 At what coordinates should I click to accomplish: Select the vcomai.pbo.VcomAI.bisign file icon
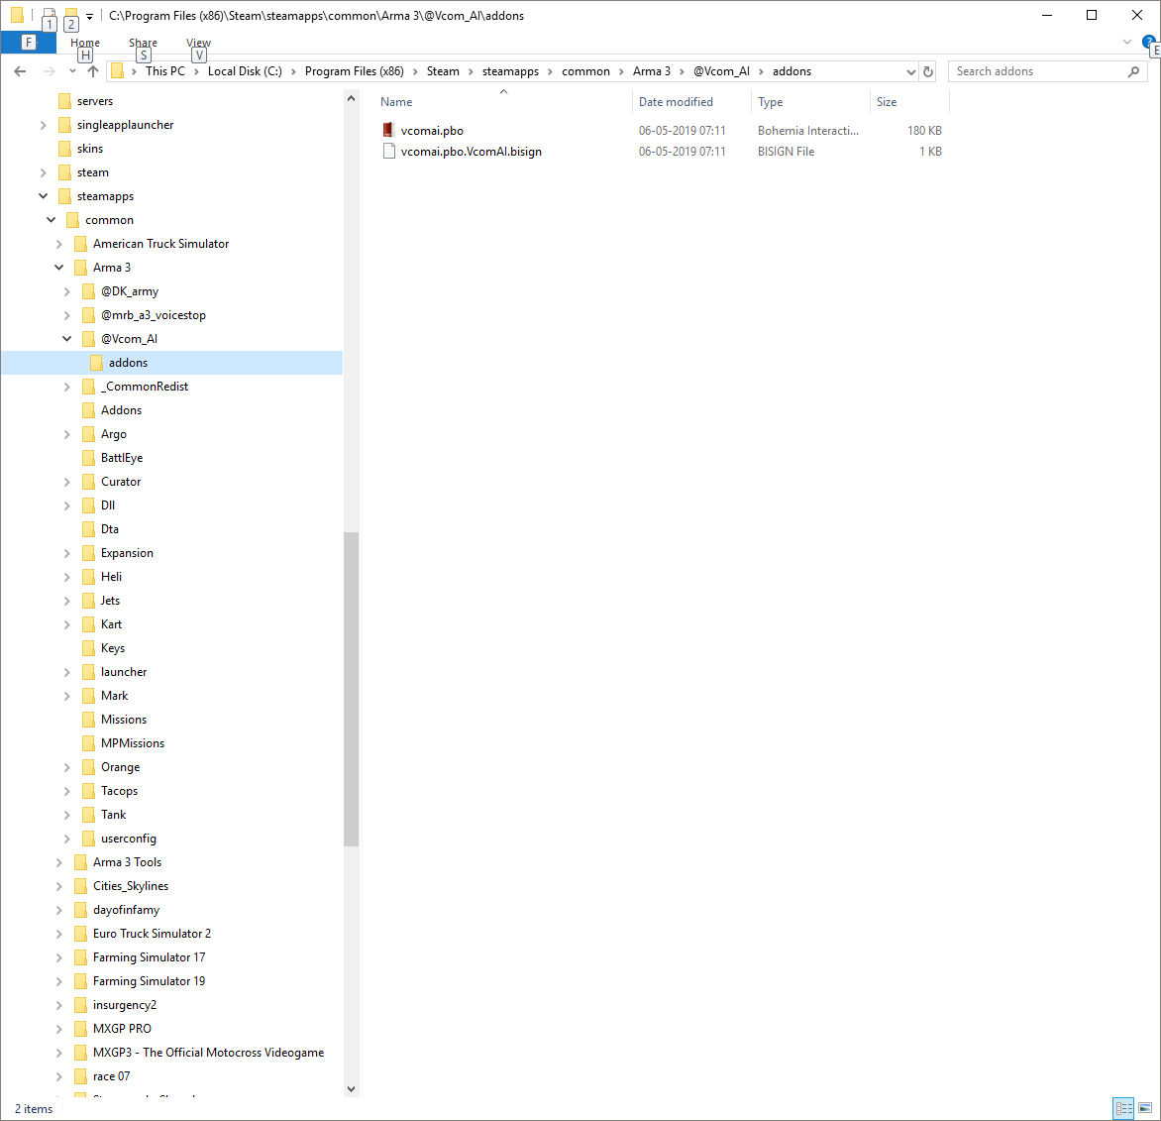[388, 151]
